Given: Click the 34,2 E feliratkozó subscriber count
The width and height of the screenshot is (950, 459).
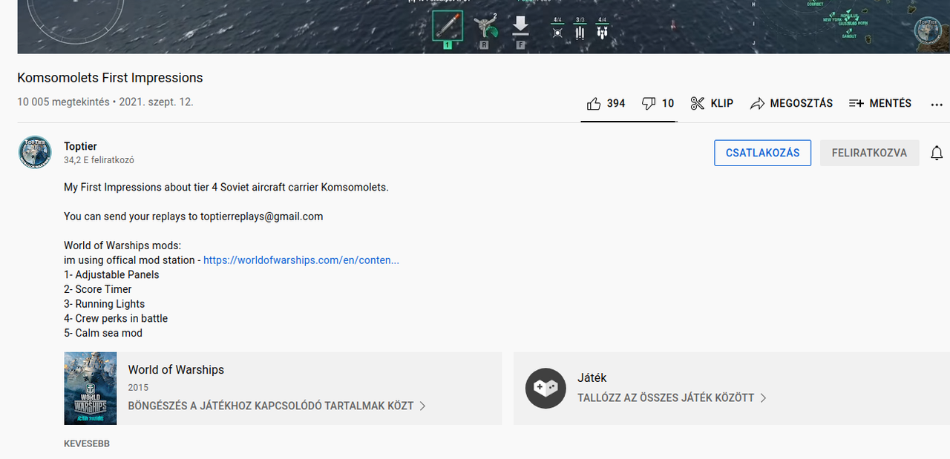Looking at the screenshot, I should point(99,160).
